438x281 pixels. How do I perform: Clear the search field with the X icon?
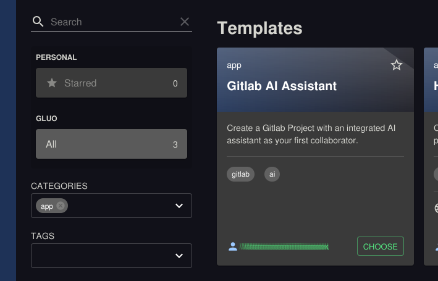pyautogui.click(x=185, y=22)
